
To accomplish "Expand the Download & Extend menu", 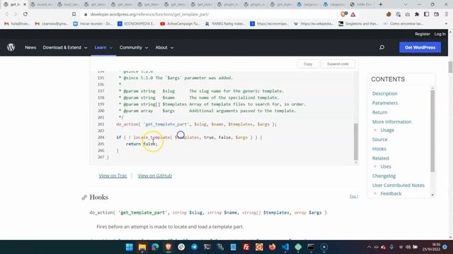I will coord(65,47).
